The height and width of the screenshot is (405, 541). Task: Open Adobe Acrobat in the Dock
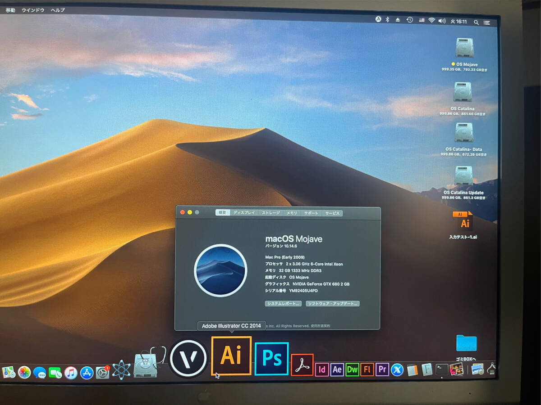click(x=302, y=365)
